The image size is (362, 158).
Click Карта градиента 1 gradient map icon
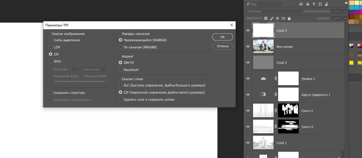pos(263,94)
